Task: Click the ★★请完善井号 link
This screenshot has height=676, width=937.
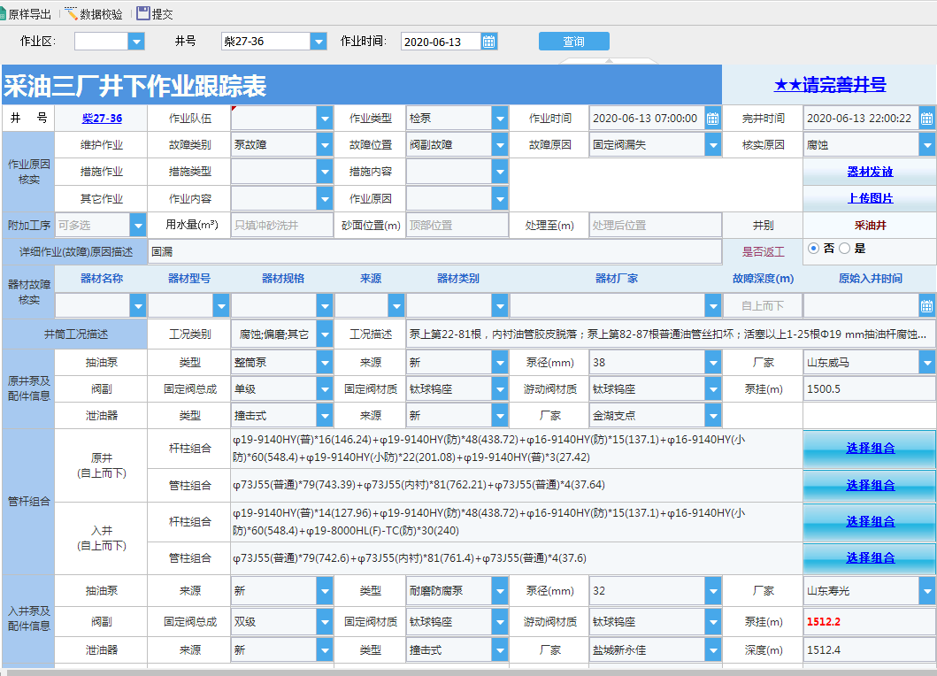Action: click(829, 85)
